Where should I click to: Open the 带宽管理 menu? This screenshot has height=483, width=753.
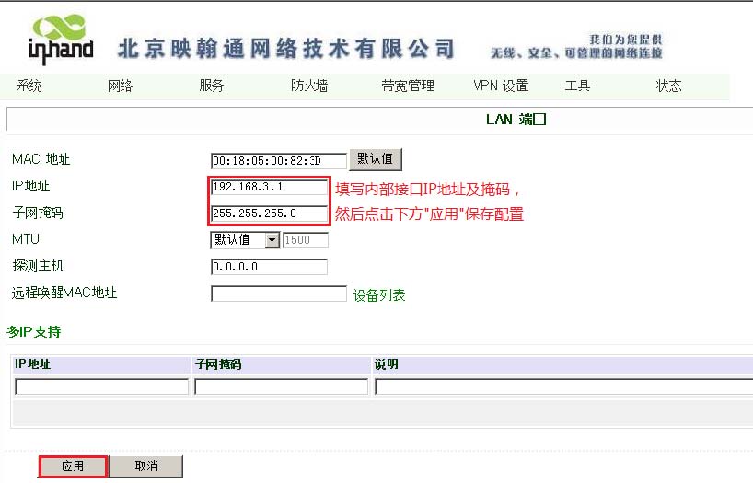pyautogui.click(x=408, y=86)
